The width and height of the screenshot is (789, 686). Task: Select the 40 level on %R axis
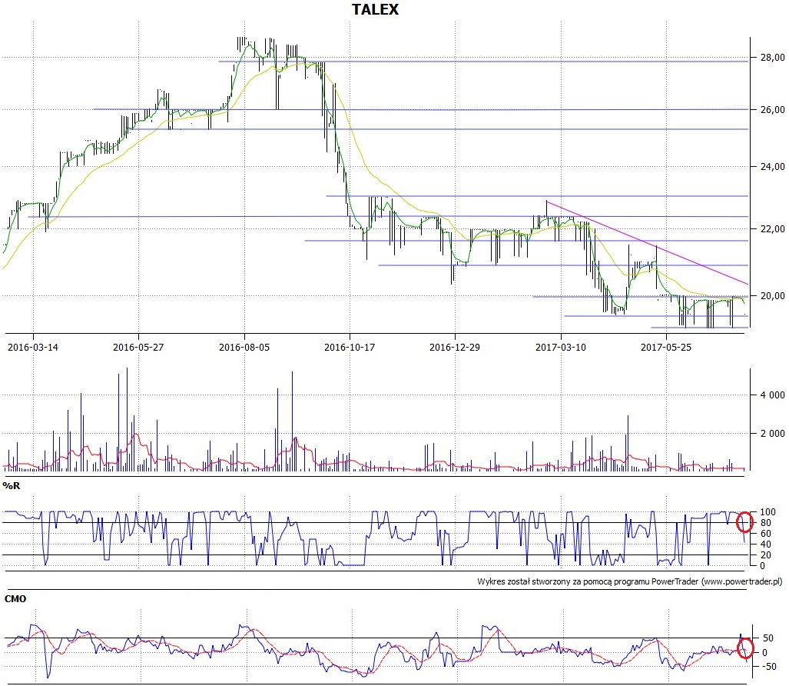[765, 544]
